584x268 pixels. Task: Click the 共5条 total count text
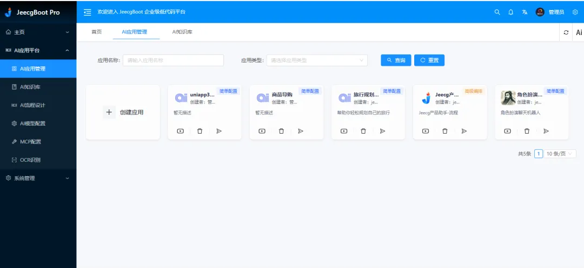coord(525,154)
